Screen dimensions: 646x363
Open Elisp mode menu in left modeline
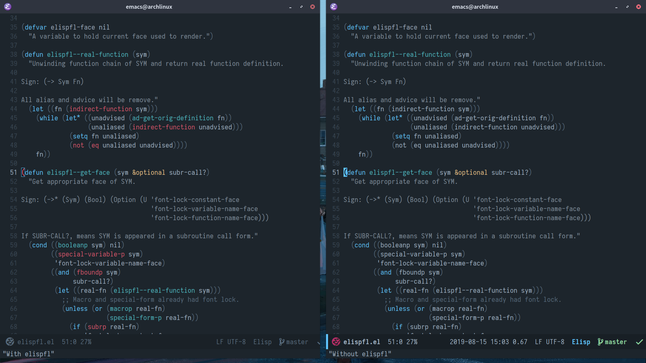[x=262, y=342]
